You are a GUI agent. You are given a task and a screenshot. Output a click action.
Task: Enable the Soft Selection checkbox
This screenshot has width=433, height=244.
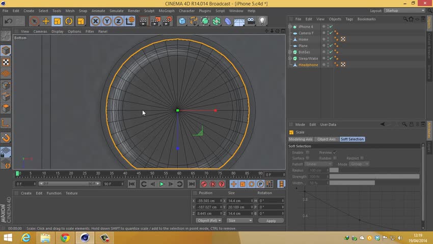coord(308,152)
